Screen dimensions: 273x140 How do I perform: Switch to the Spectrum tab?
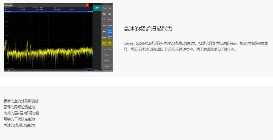pyautogui.click(x=9, y=5)
